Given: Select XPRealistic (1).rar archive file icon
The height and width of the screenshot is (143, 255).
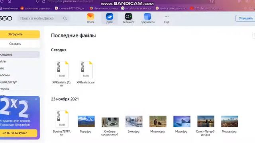Looking at the screenshot, I should click(62, 70).
